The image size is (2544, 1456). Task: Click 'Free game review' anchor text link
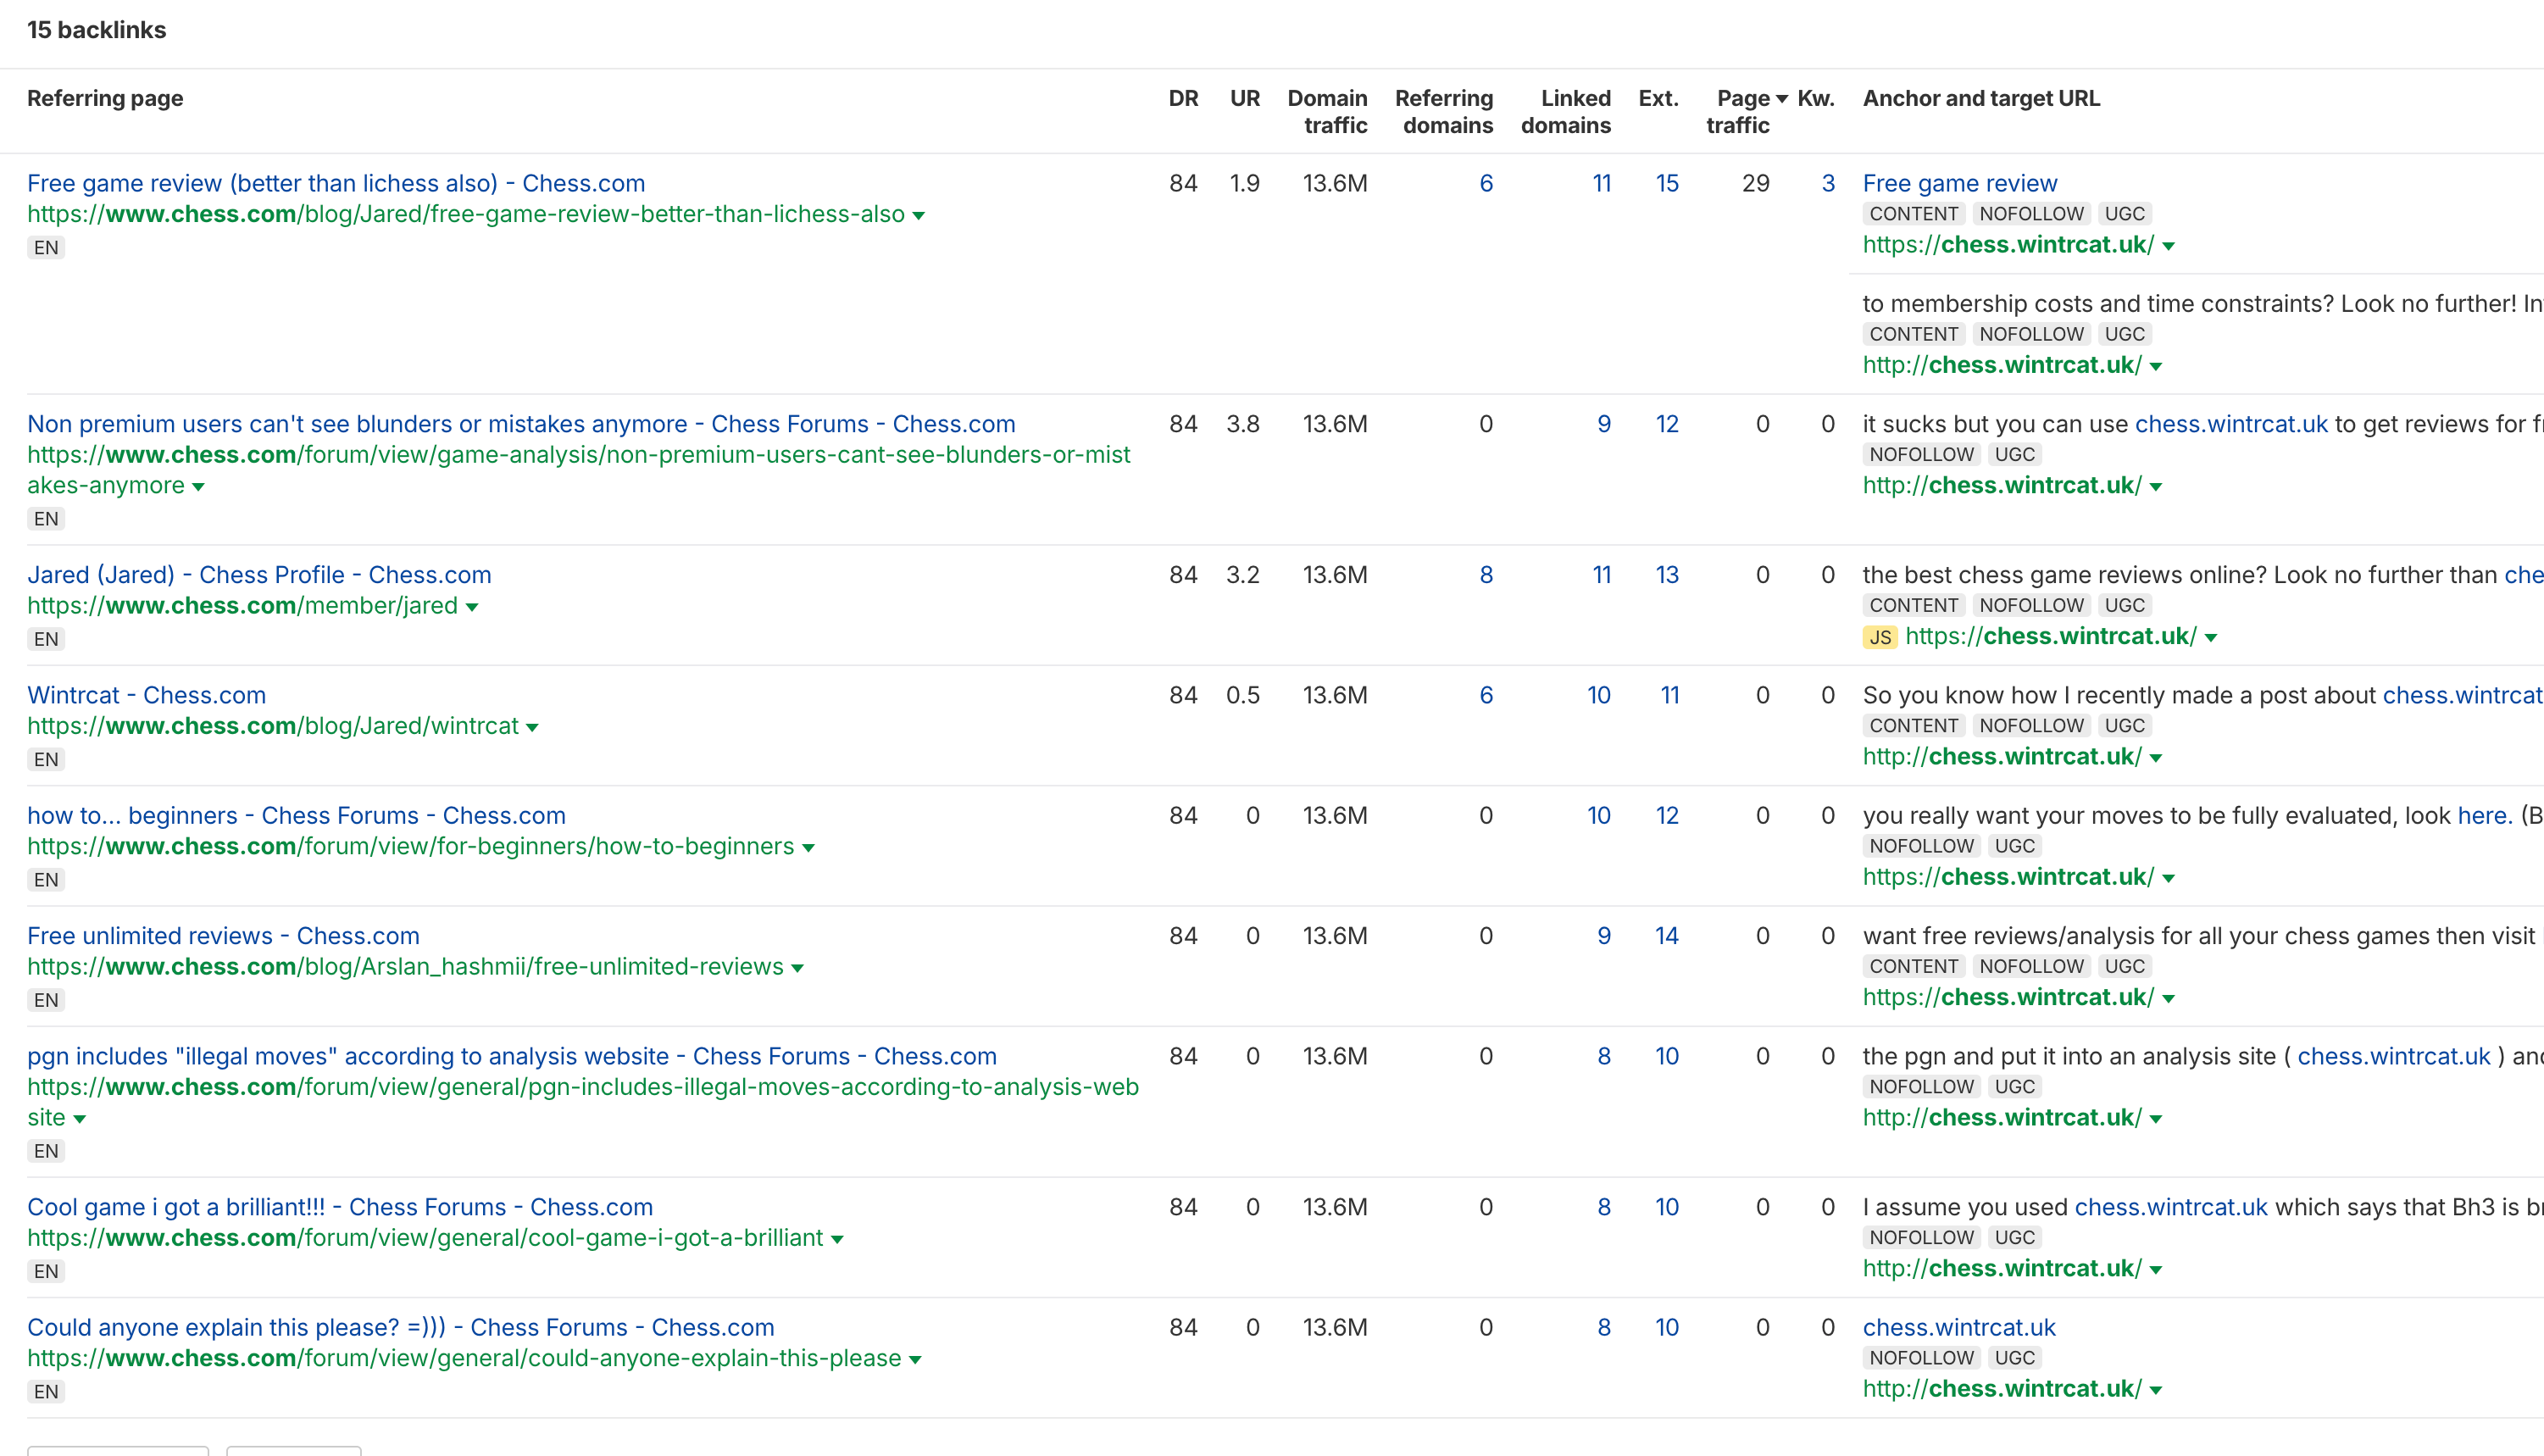(x=1959, y=183)
